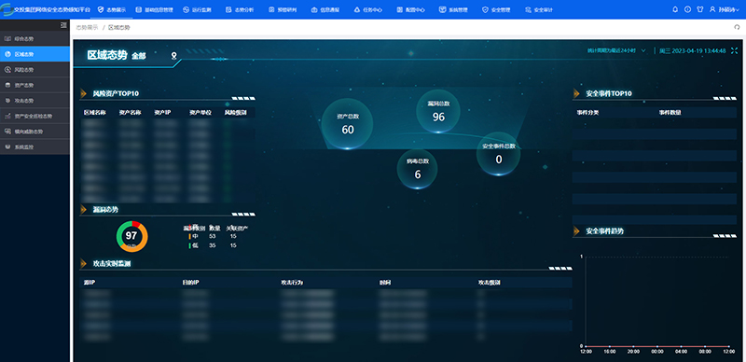Click the 态势展示 breadcrumb link

click(x=87, y=28)
